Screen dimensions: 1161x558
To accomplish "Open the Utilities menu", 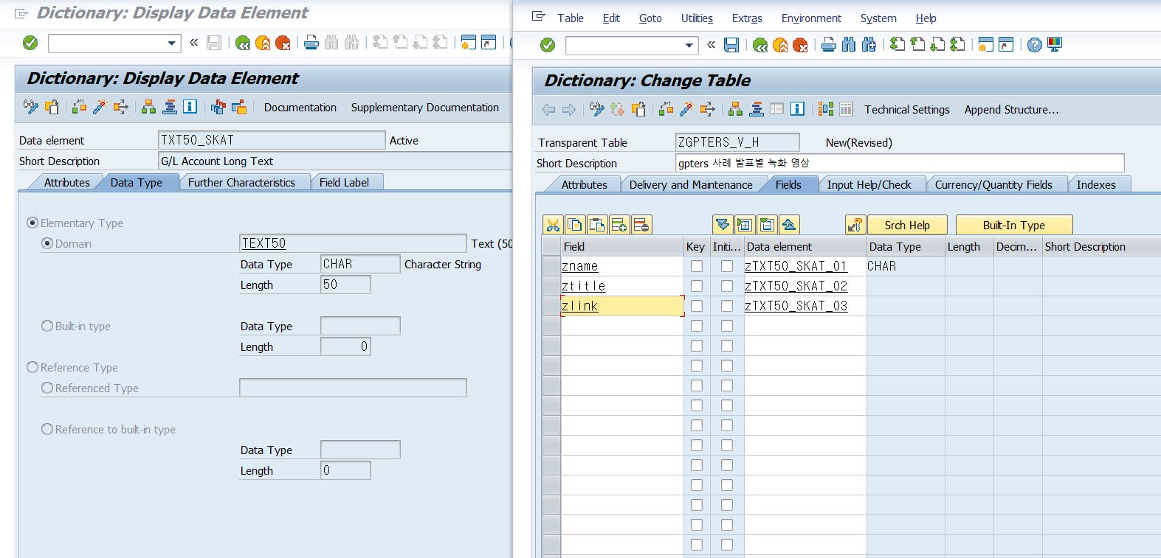I will coord(696,18).
